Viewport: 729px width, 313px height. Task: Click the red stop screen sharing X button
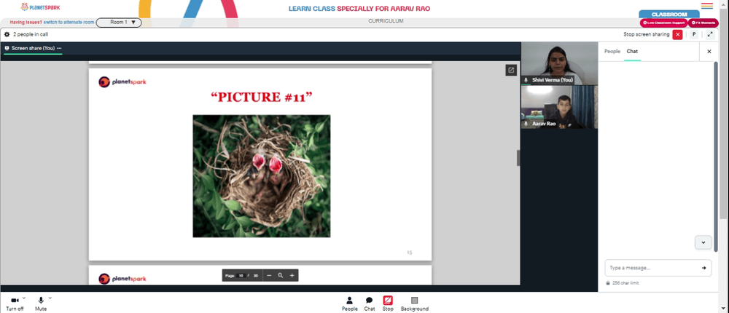click(677, 34)
